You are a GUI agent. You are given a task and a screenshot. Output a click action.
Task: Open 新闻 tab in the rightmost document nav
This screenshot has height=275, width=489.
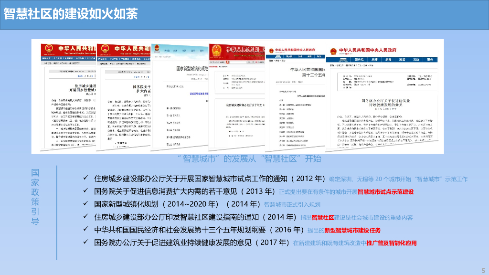(x=388, y=60)
